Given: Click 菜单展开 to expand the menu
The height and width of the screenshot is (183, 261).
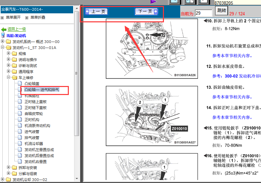Looking at the screenshot, I should pos(13,17).
